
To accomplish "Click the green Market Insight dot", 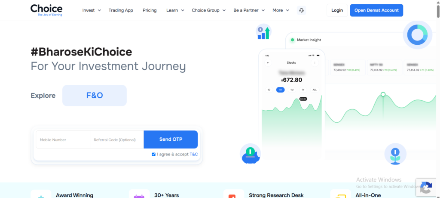I will (x=292, y=40).
